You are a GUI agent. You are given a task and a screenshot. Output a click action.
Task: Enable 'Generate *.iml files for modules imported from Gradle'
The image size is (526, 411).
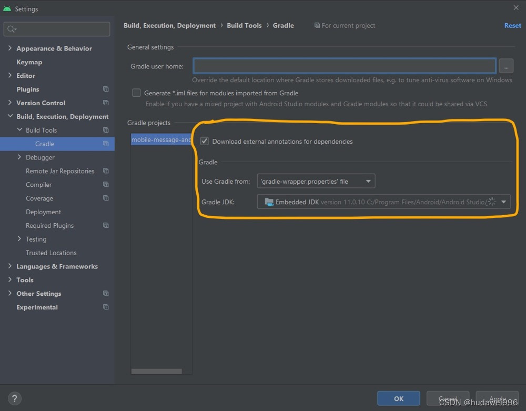point(136,93)
